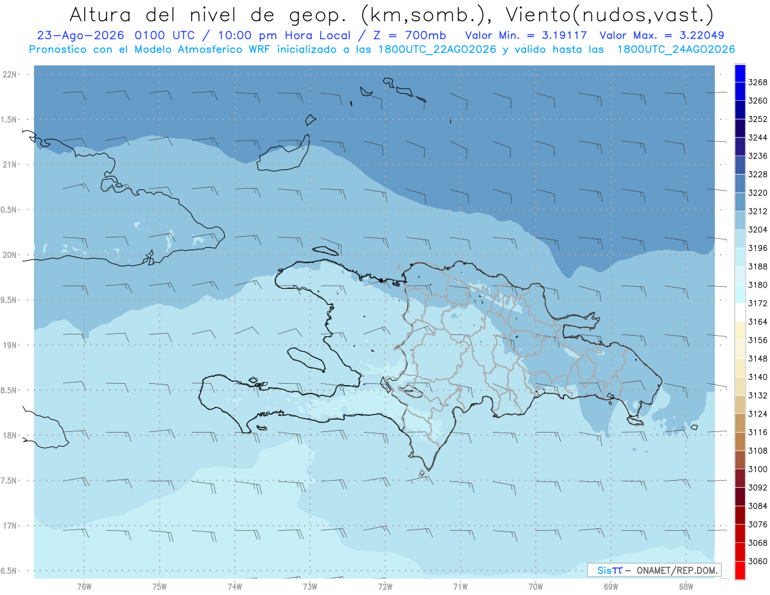Click the '22N' latitude axis label
Viewport: 770px width, 595px height.
click(10, 74)
